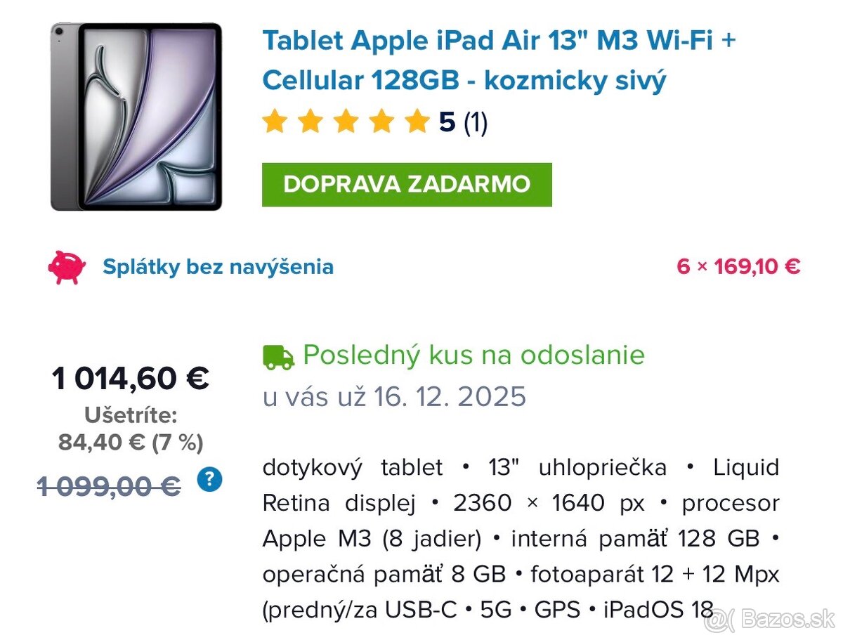Click the green delivery truck icon
This screenshot has height=640, width=843.
click(277, 356)
